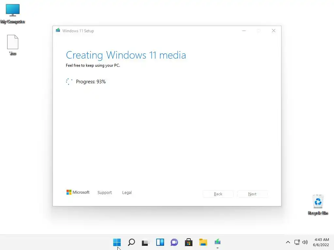334x250 pixels.
Task: Show hidden icons tray chevron
Action: pos(288,242)
